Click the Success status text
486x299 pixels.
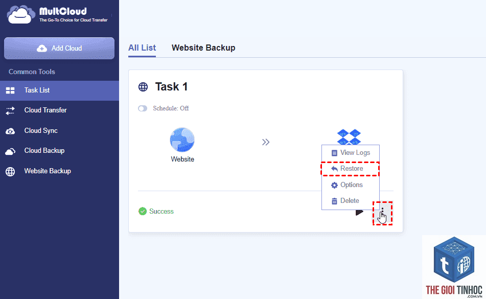point(161,211)
